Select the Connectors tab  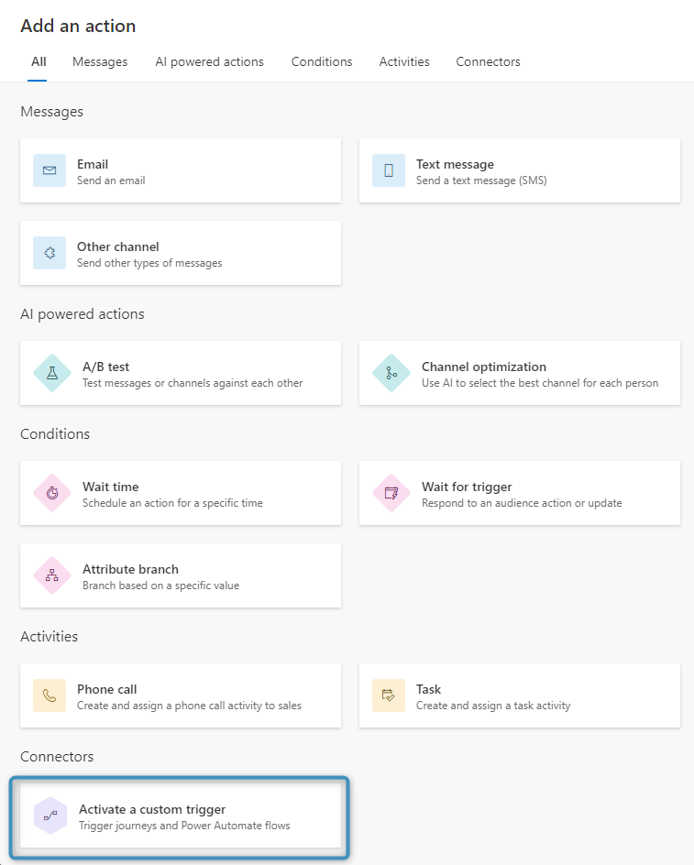tap(488, 61)
